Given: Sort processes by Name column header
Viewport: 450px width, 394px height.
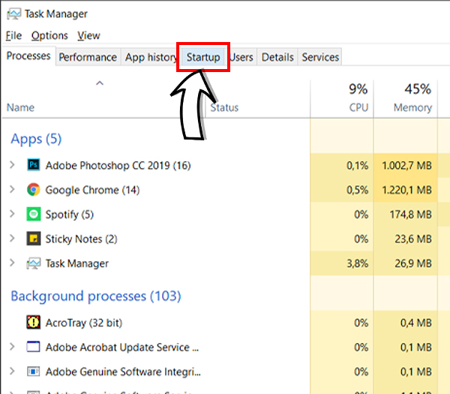Looking at the screenshot, I should [x=20, y=107].
